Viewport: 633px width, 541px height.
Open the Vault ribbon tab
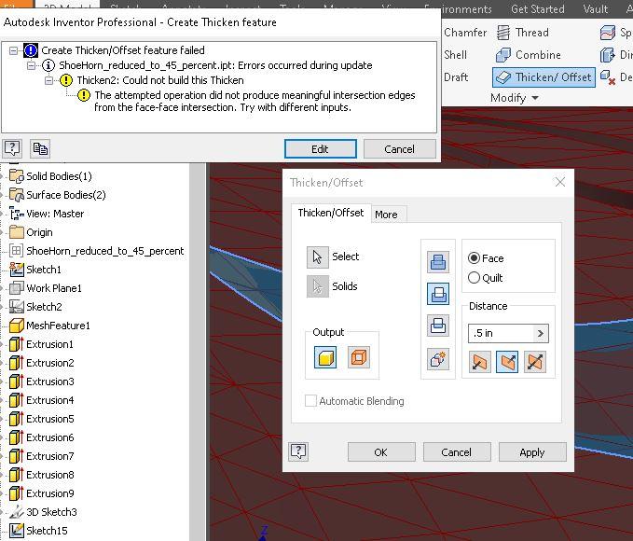(x=595, y=9)
